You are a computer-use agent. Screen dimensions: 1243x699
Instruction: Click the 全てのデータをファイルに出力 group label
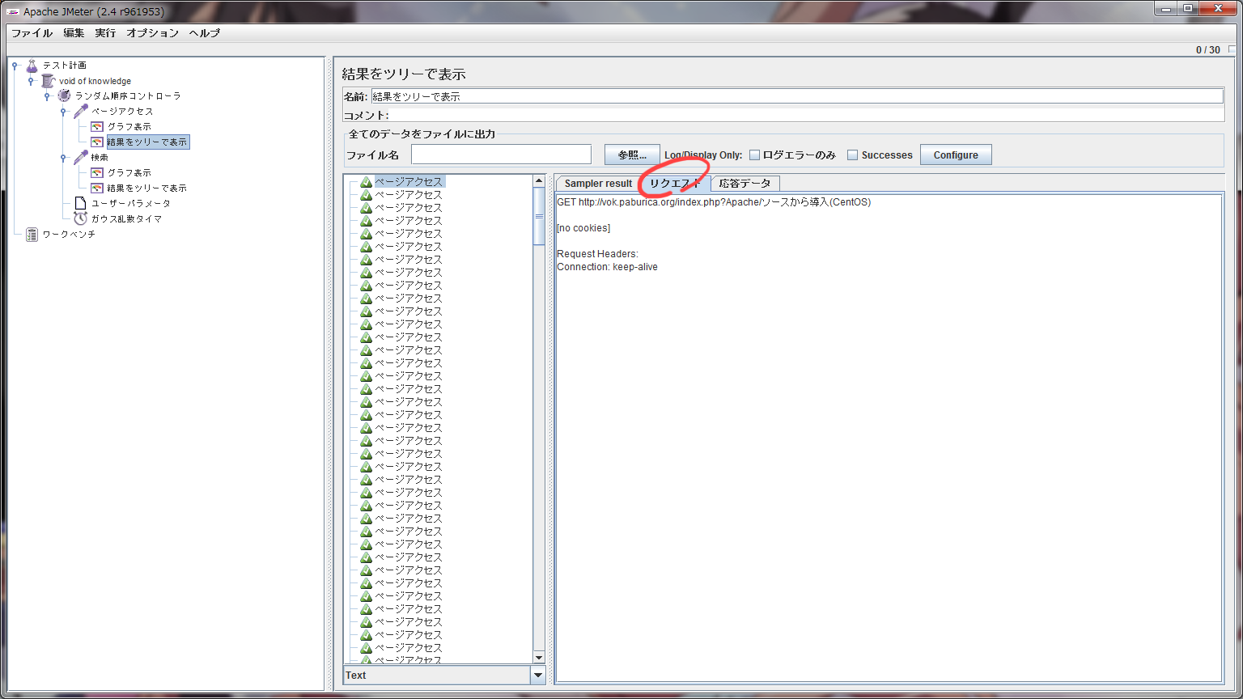(x=422, y=134)
